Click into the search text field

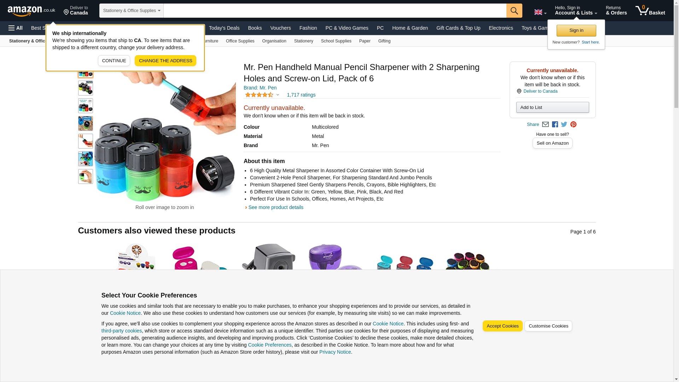(x=335, y=11)
